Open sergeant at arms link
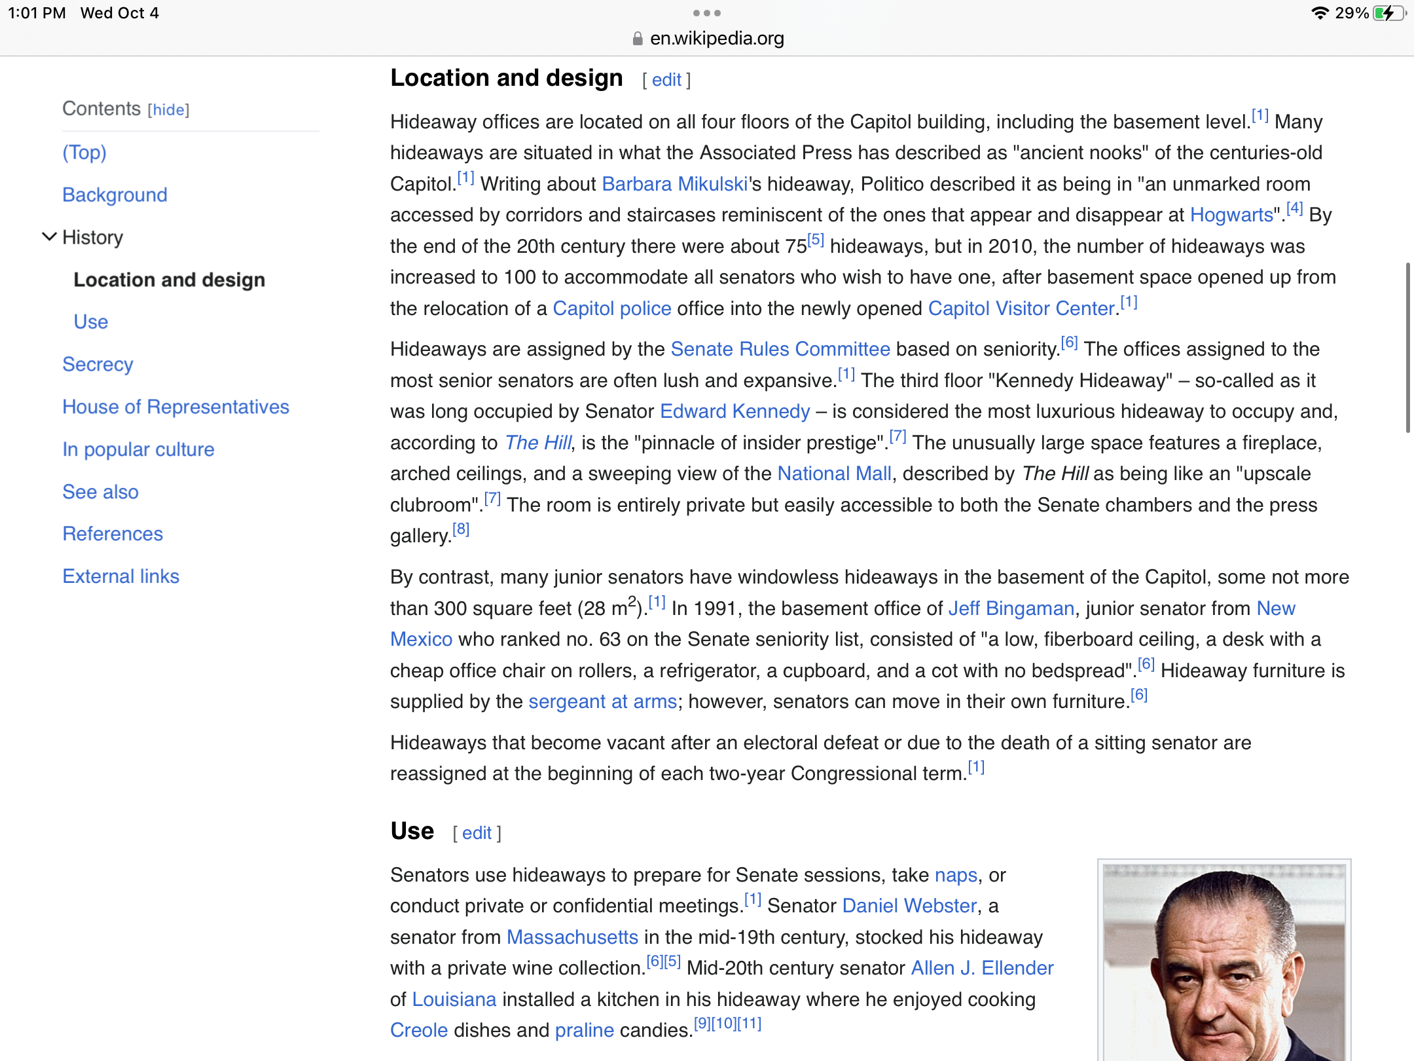This screenshot has height=1061, width=1414. point(602,701)
